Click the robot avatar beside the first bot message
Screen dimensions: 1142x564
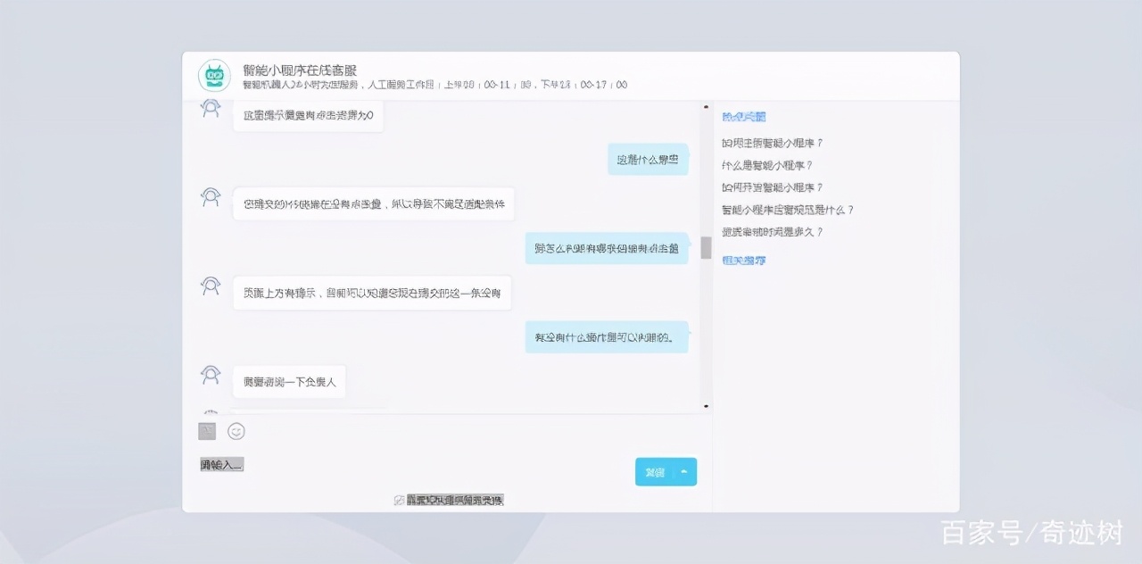pos(210,109)
